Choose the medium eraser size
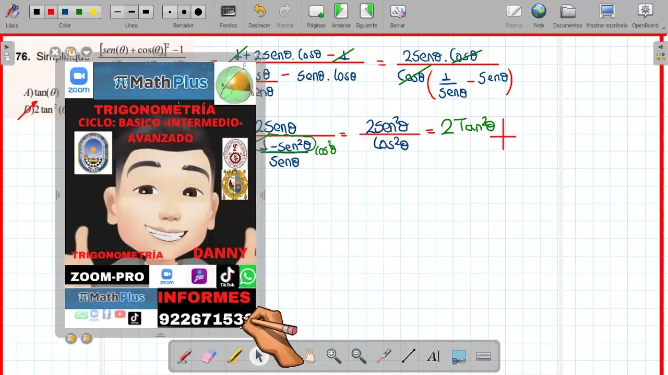 click(x=184, y=12)
